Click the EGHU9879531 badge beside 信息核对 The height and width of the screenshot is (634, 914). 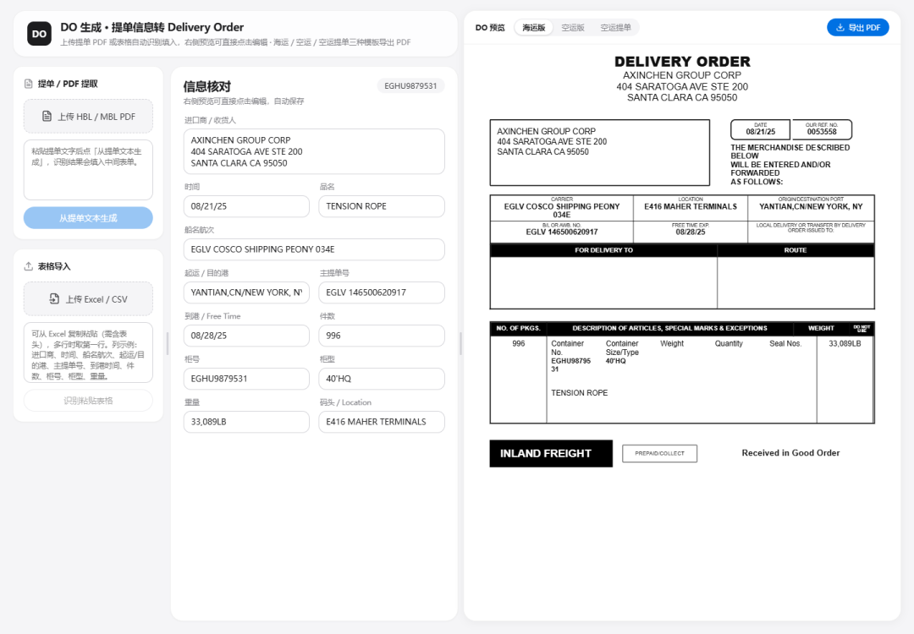pyautogui.click(x=410, y=85)
